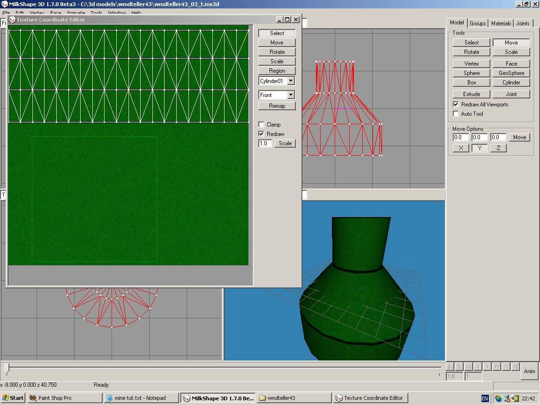Switch to Paint Shop Pro in taskbar
Viewport: 540px width, 405px height.
pyautogui.click(x=65, y=398)
